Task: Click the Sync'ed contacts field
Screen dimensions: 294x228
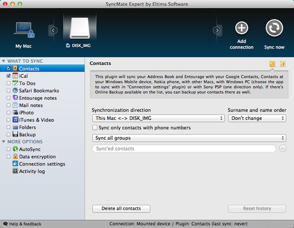Action: pos(184,149)
